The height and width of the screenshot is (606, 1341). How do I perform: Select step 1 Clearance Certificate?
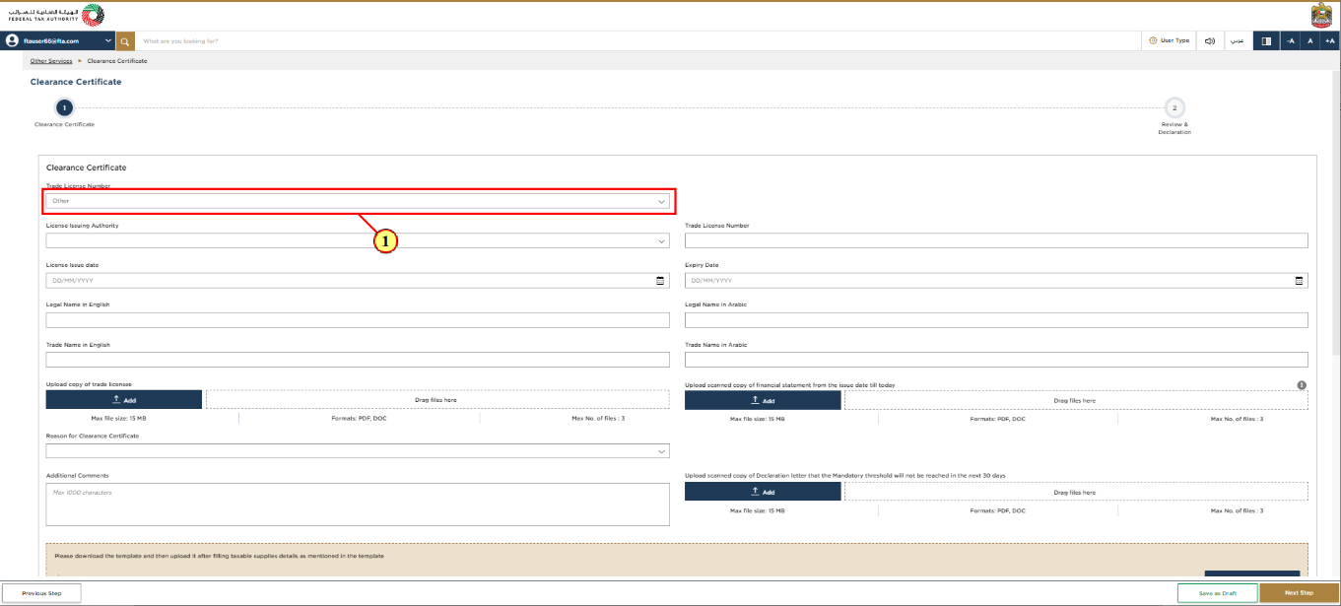[64, 107]
